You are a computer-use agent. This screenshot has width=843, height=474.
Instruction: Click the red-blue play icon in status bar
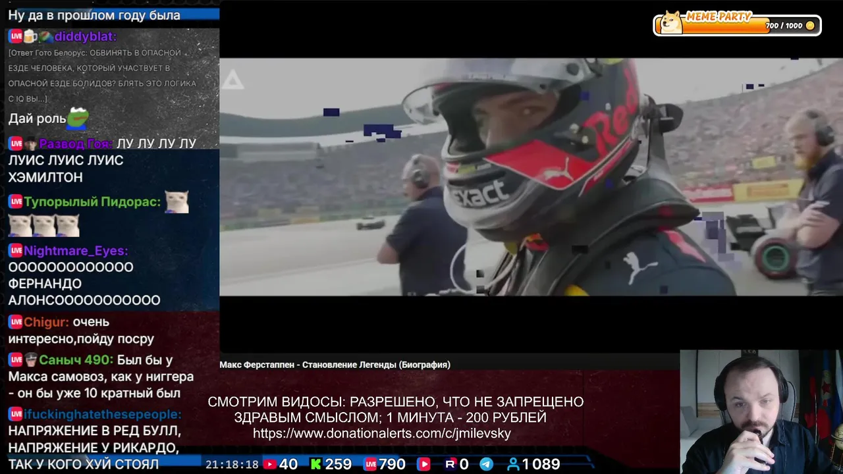(423, 464)
